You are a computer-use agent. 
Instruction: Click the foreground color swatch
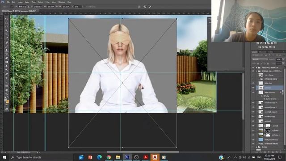pyautogui.click(x=6, y=100)
